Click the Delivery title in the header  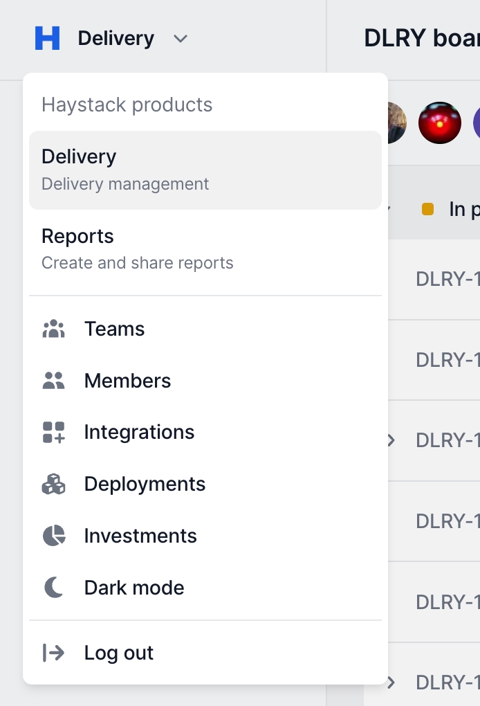click(116, 38)
